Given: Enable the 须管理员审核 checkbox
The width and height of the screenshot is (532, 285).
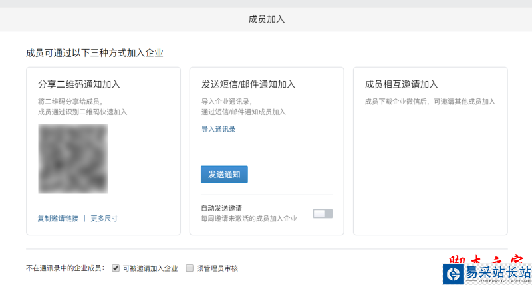Looking at the screenshot, I should (x=190, y=268).
